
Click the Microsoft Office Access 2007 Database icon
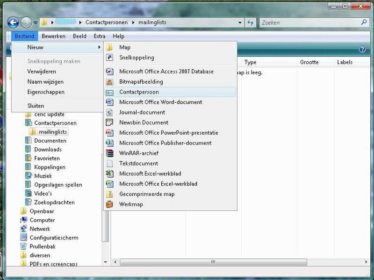110,72
